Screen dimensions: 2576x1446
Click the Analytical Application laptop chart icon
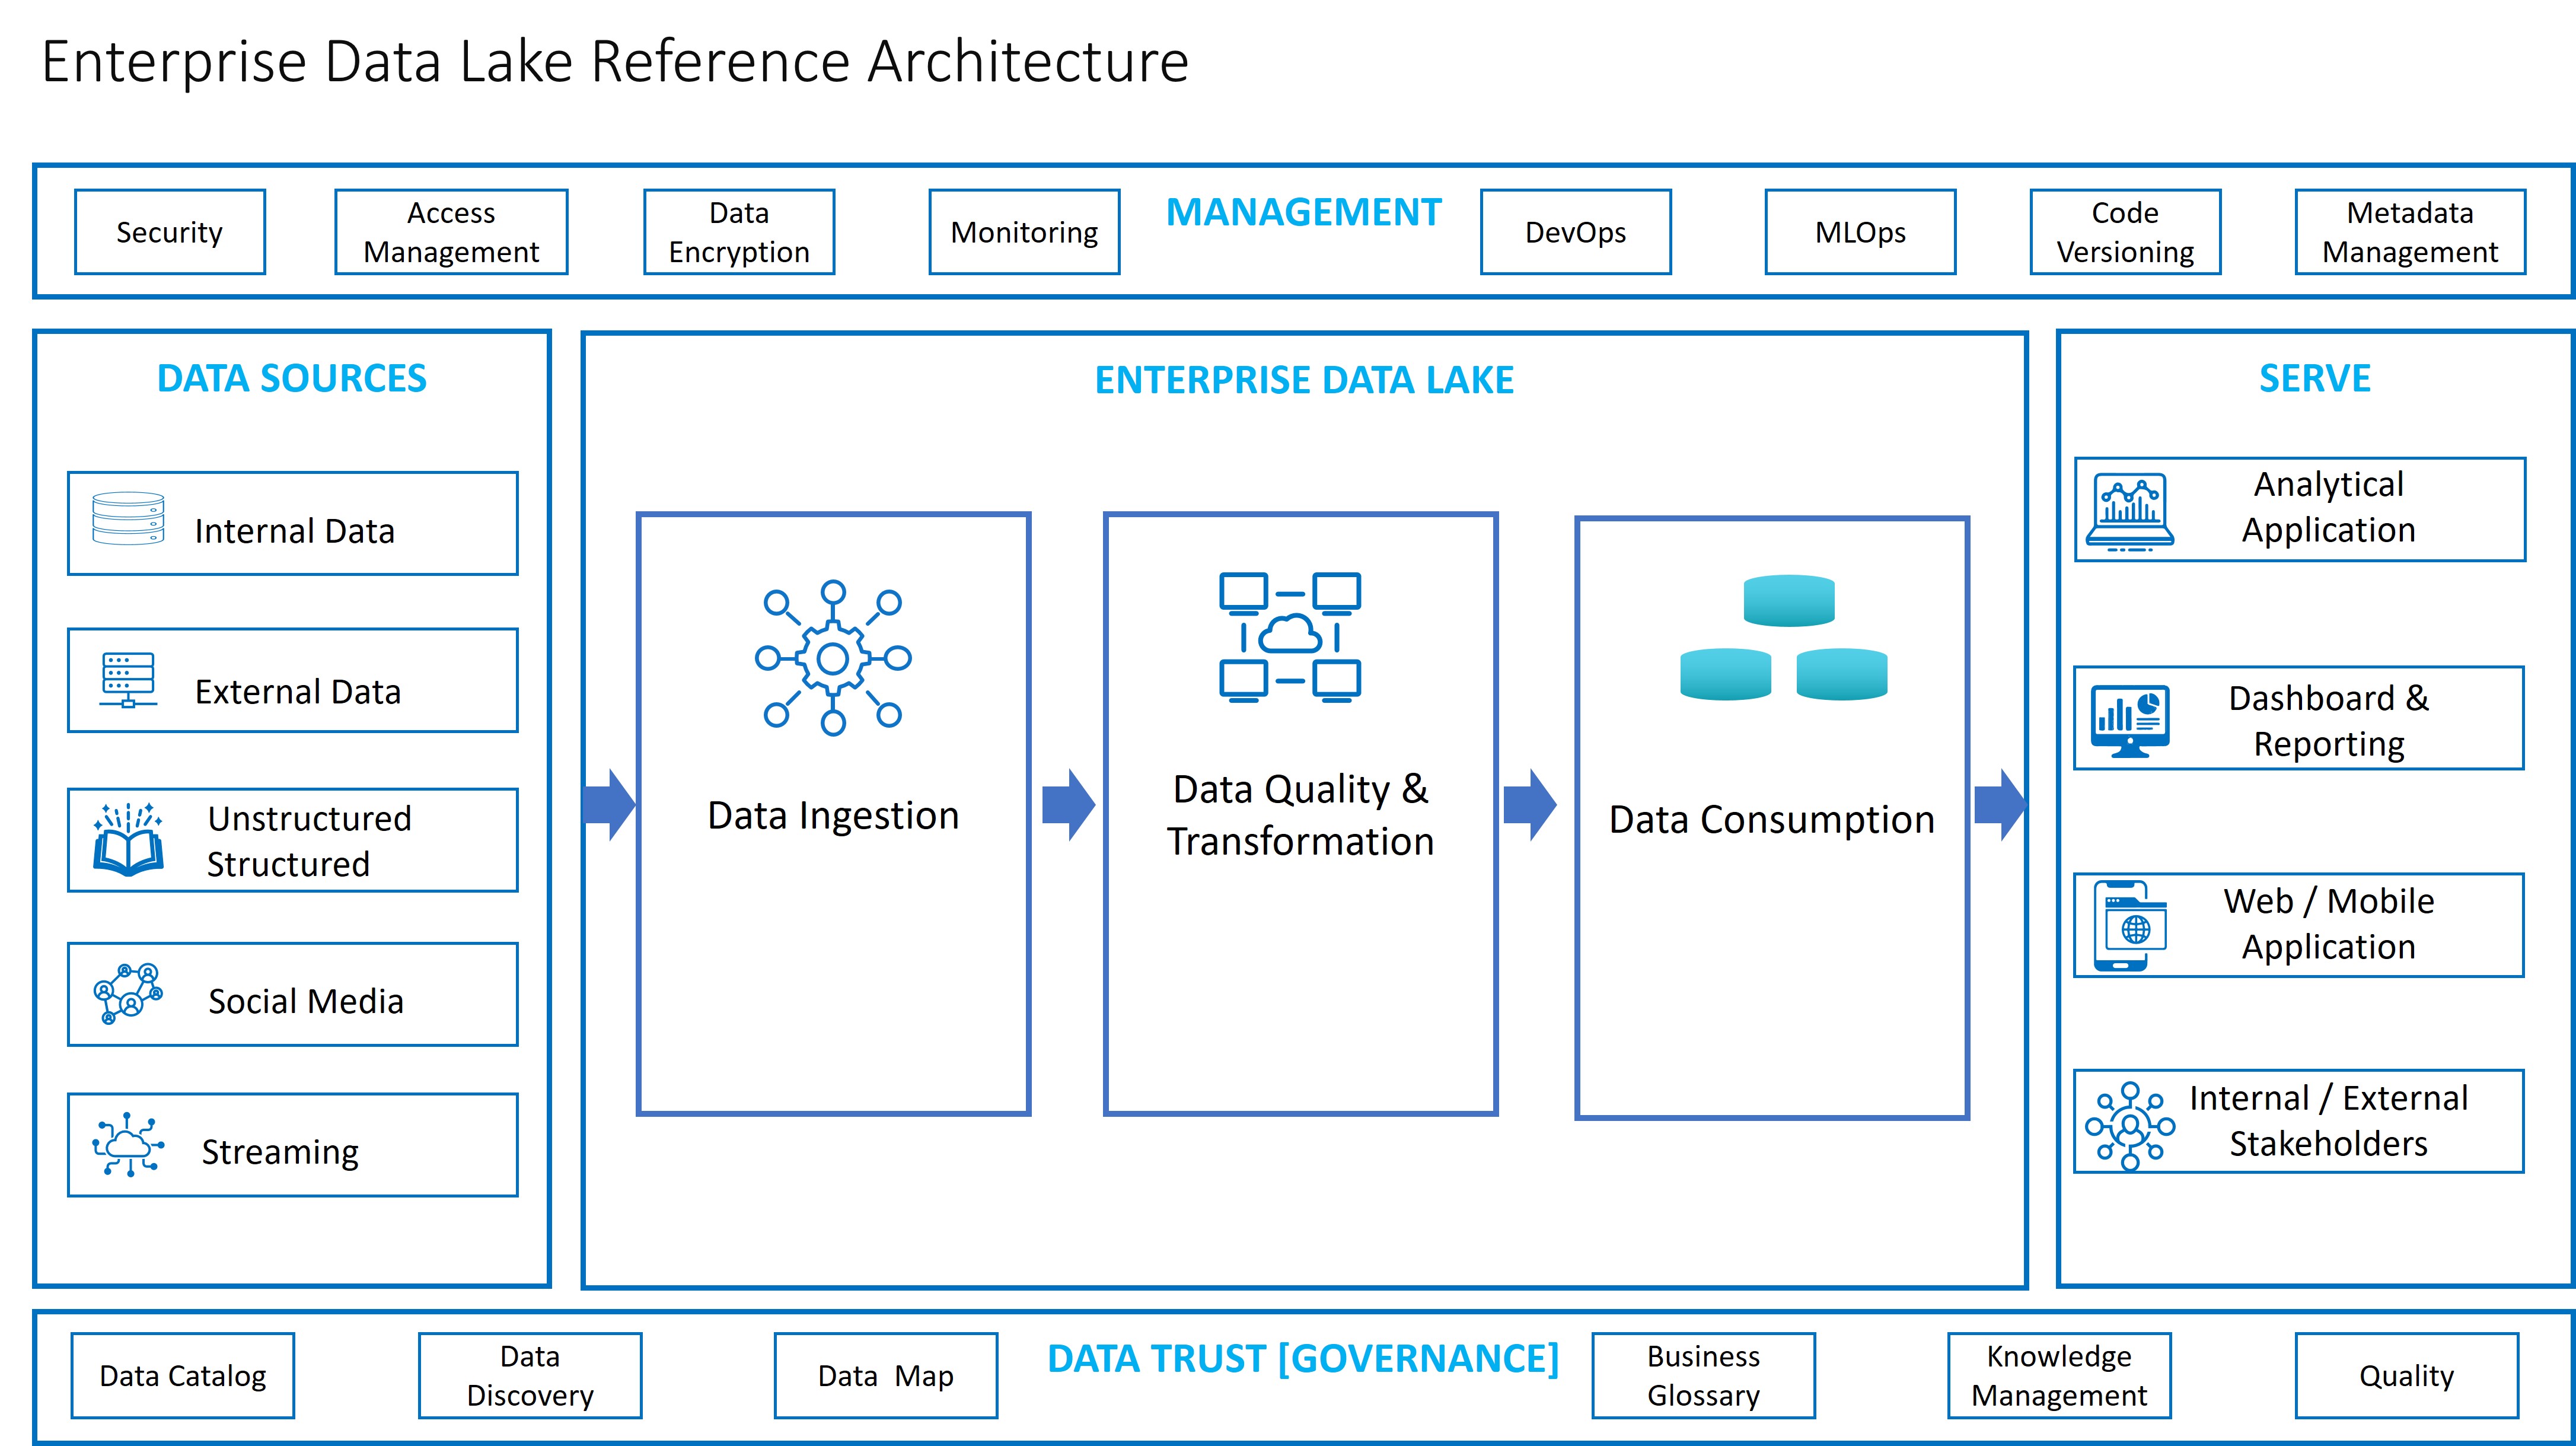(2130, 513)
